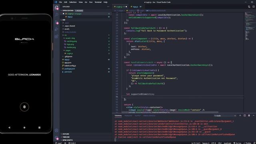
Task: Open the Run menu
Action: [x=91, y=2]
